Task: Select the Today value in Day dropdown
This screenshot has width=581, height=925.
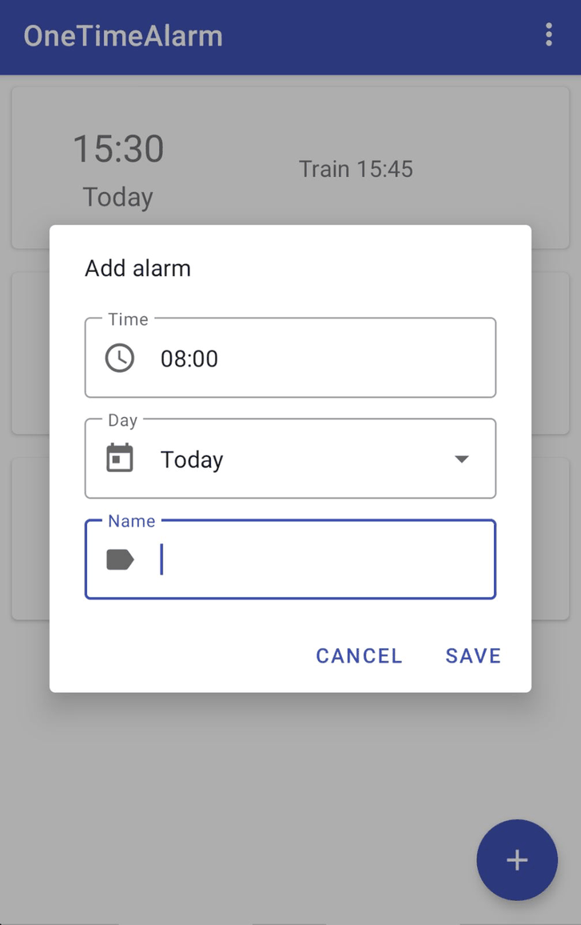Action: click(192, 460)
